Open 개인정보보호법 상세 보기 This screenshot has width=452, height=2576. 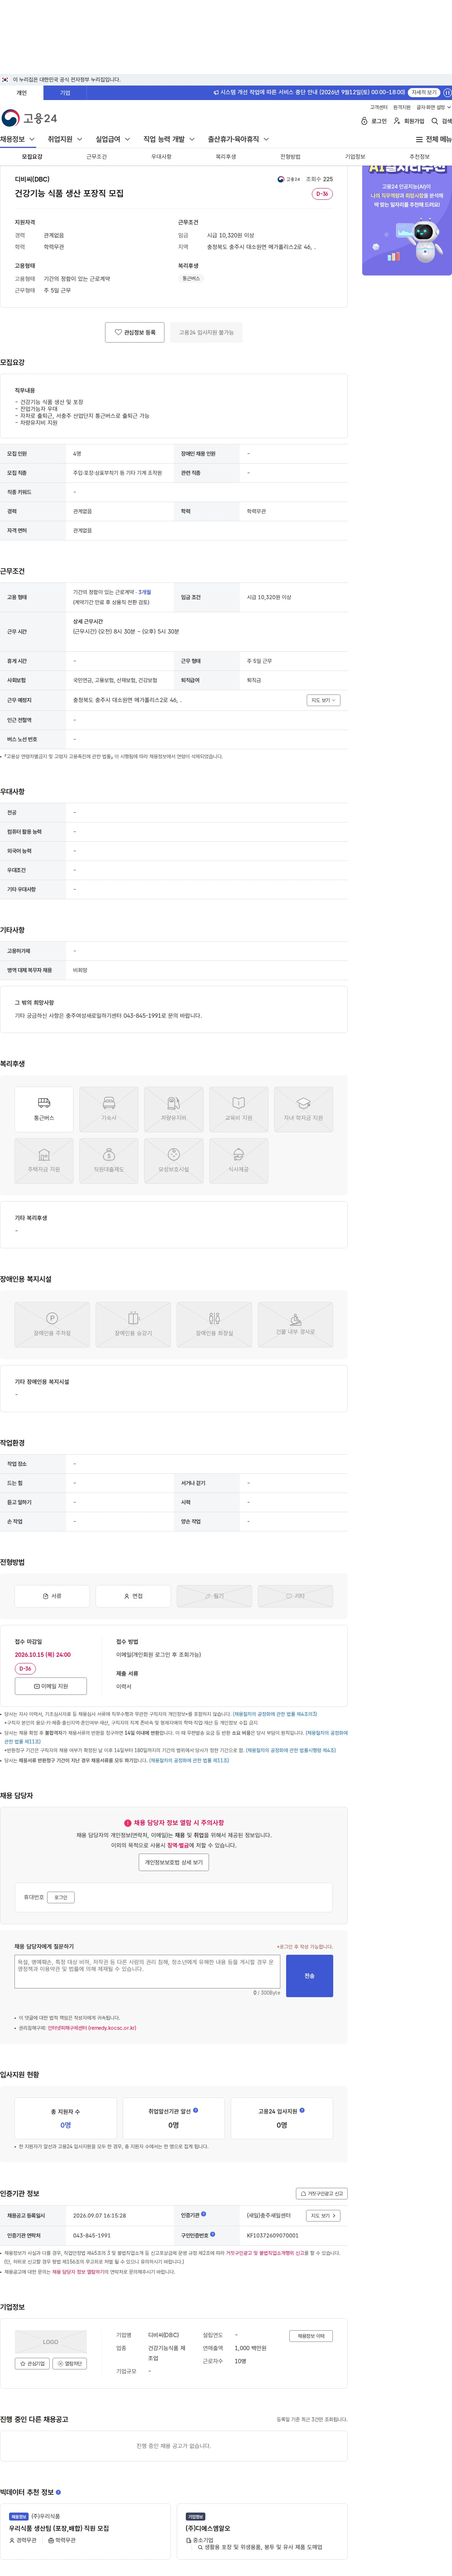click(174, 1862)
